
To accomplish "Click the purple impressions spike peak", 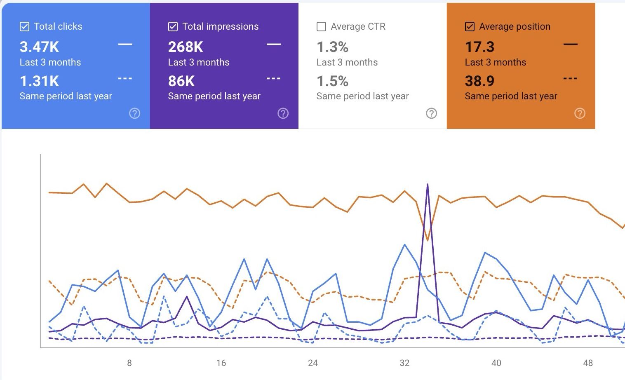I will coord(428,185).
